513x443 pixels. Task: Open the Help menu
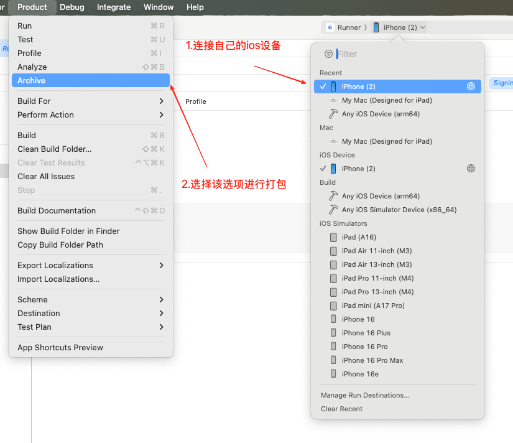tap(195, 7)
